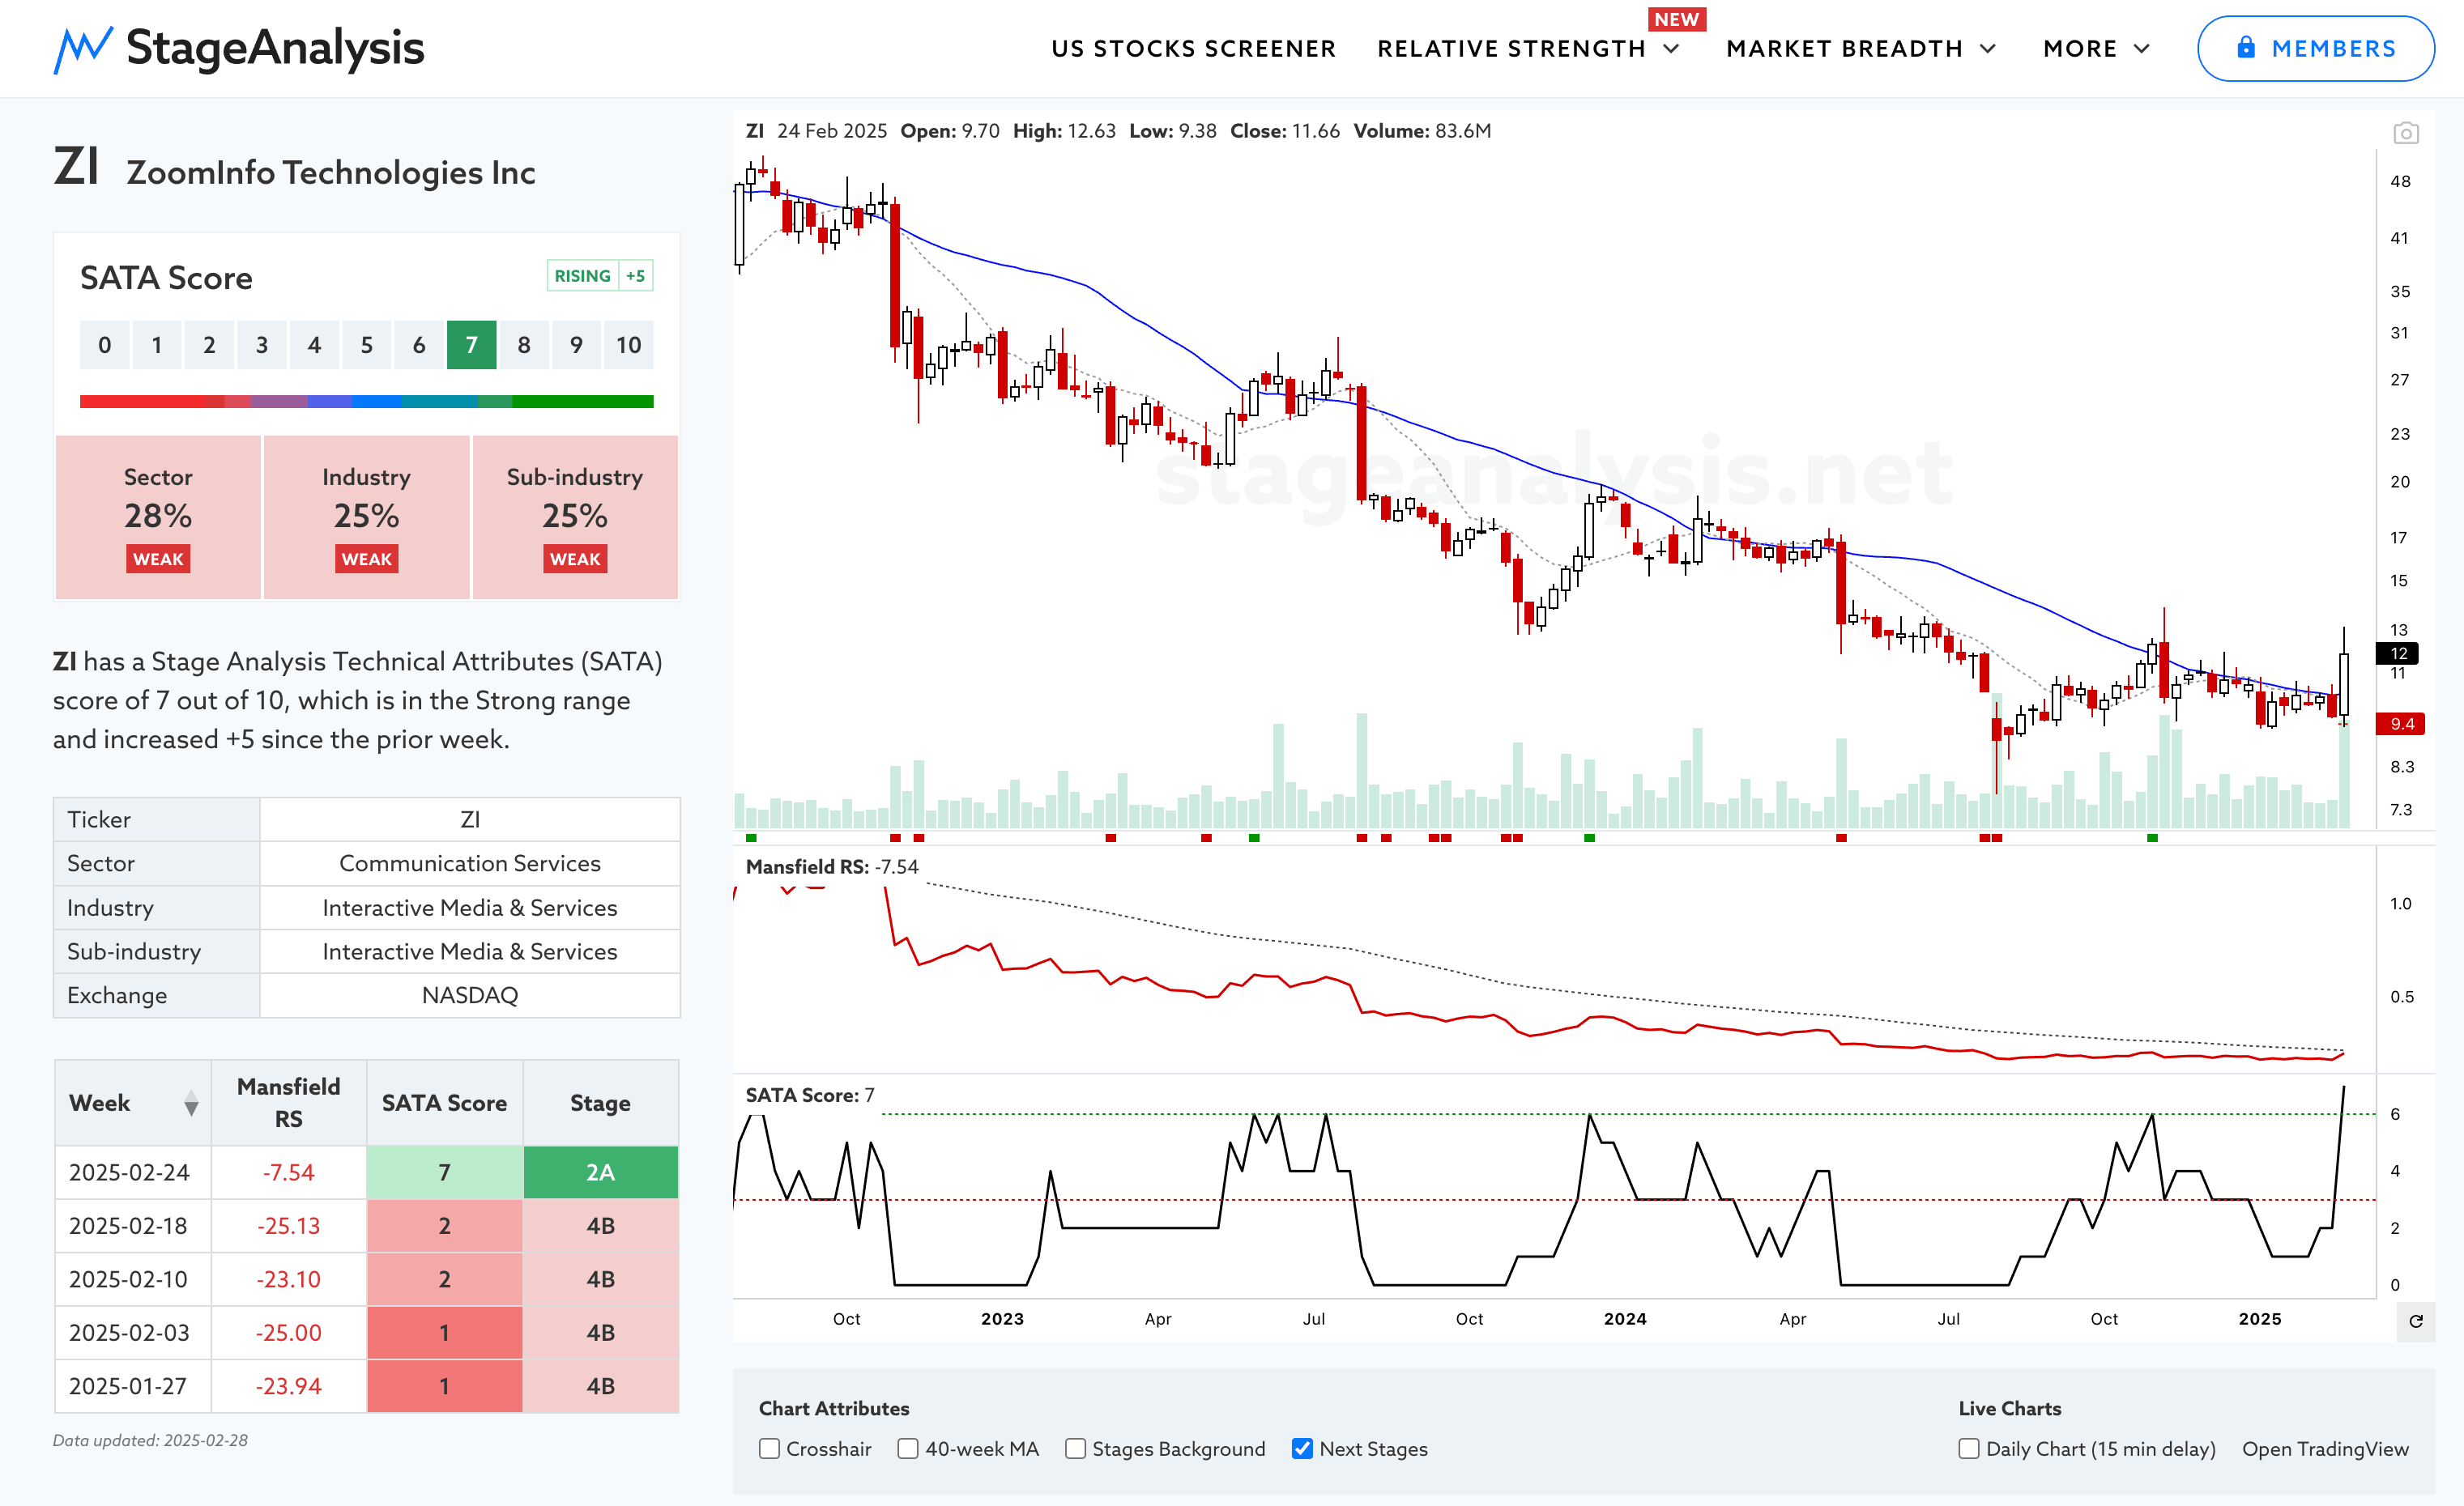Click Mansfield RS value -7.54 in table
The height and width of the screenshot is (1506, 2464).
pyautogui.click(x=289, y=1172)
